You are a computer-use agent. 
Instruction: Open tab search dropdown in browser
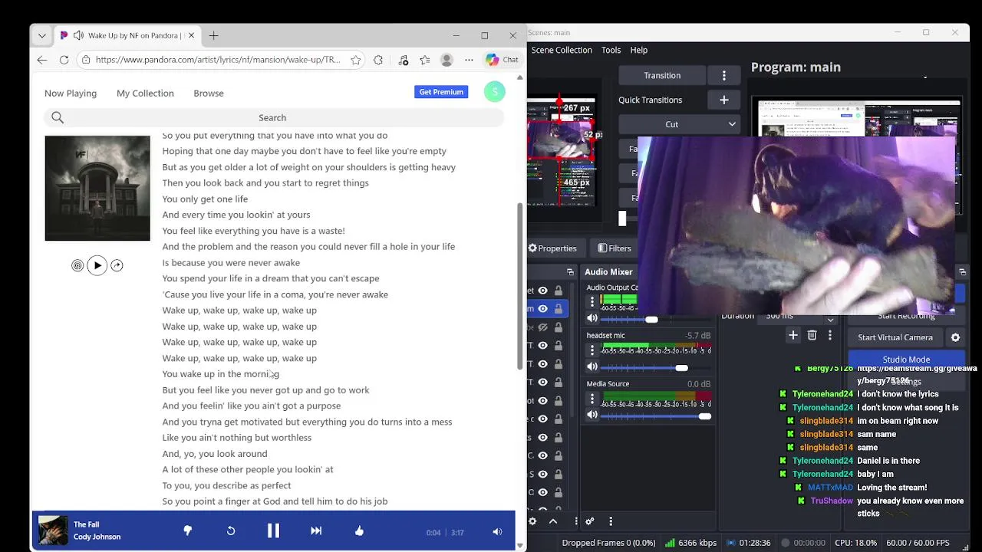click(42, 35)
